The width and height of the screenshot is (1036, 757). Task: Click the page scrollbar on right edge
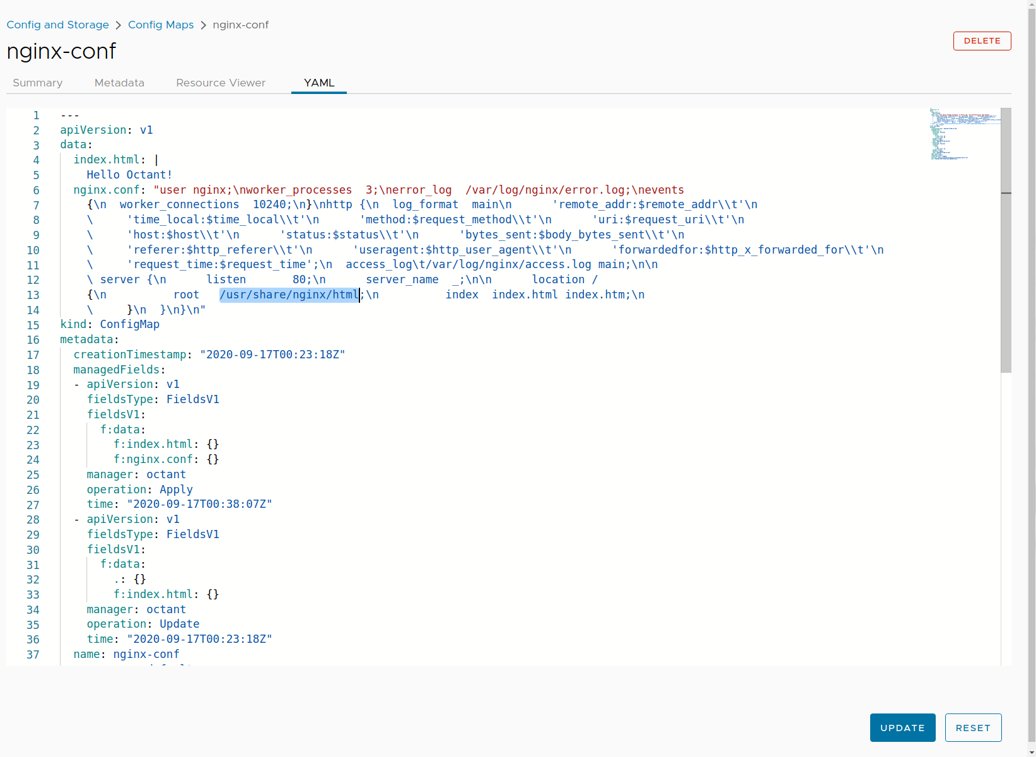[x=1032, y=378]
